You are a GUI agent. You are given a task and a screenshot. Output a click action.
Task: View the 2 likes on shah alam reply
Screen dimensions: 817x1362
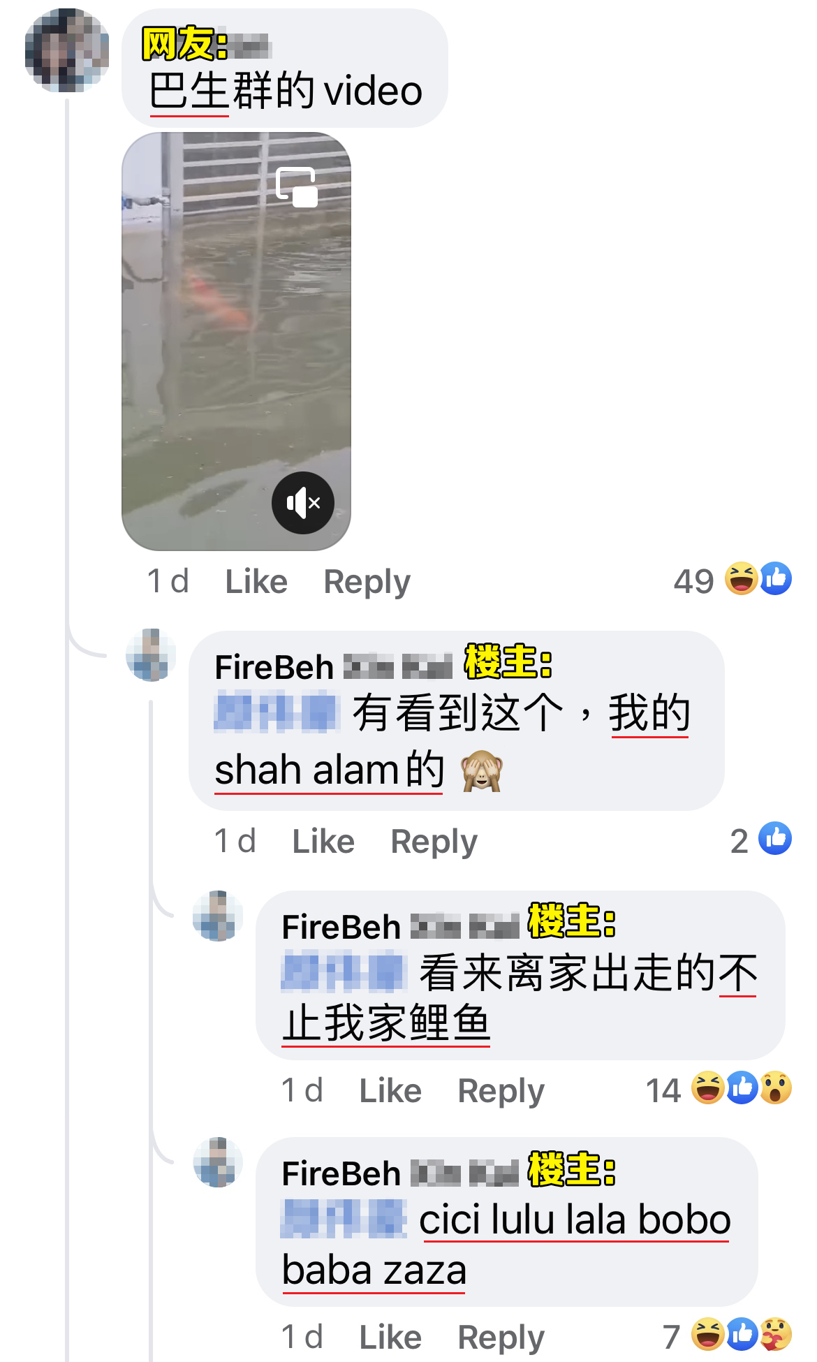[x=761, y=840]
